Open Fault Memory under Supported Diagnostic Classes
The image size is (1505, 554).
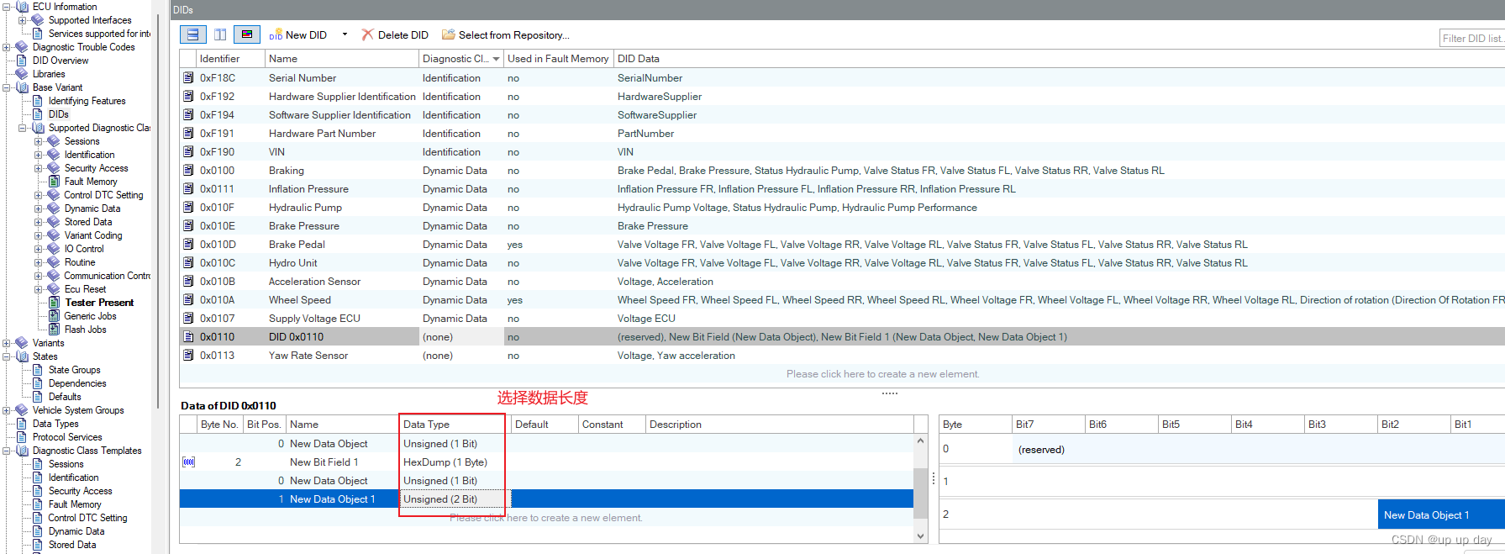91,182
